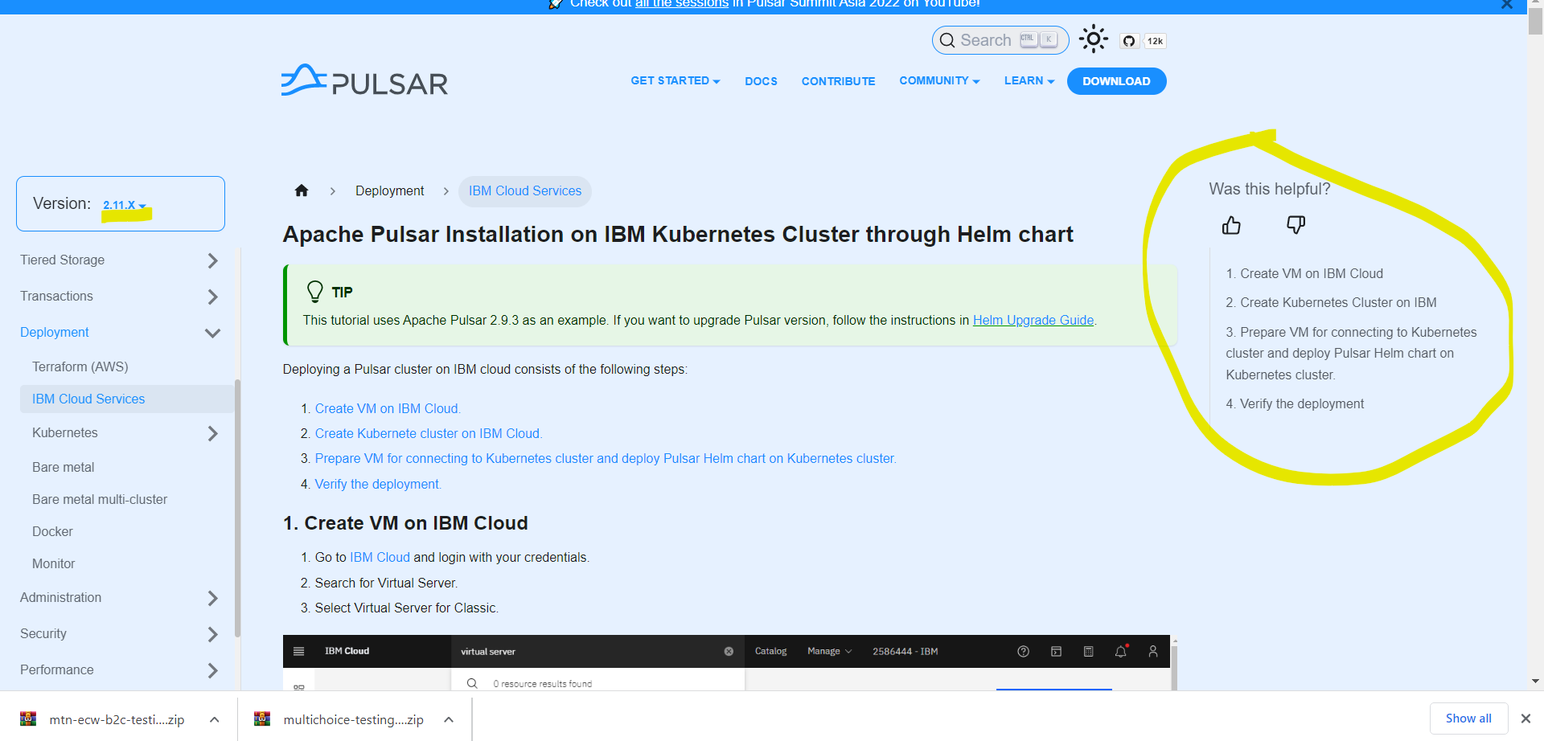Select Terraform (AWS) in sidebar
This screenshot has height=741, width=1544.
click(x=80, y=366)
